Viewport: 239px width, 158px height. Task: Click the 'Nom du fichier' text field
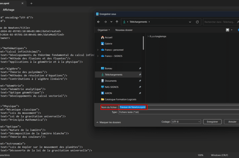184,107
